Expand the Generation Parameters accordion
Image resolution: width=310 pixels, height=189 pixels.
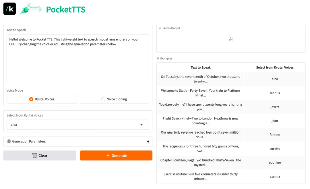78,141
